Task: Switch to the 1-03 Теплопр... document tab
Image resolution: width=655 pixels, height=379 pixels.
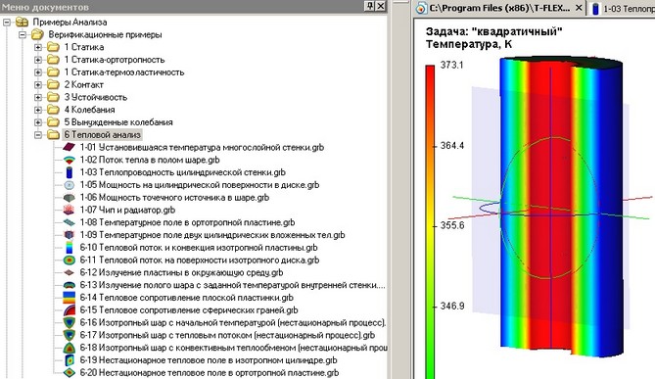Action: coord(623,9)
